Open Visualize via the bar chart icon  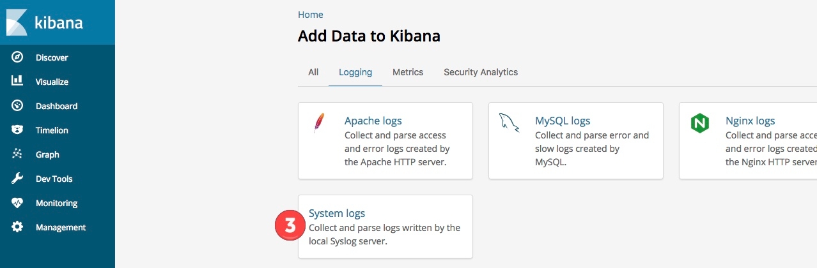pyautogui.click(x=17, y=81)
